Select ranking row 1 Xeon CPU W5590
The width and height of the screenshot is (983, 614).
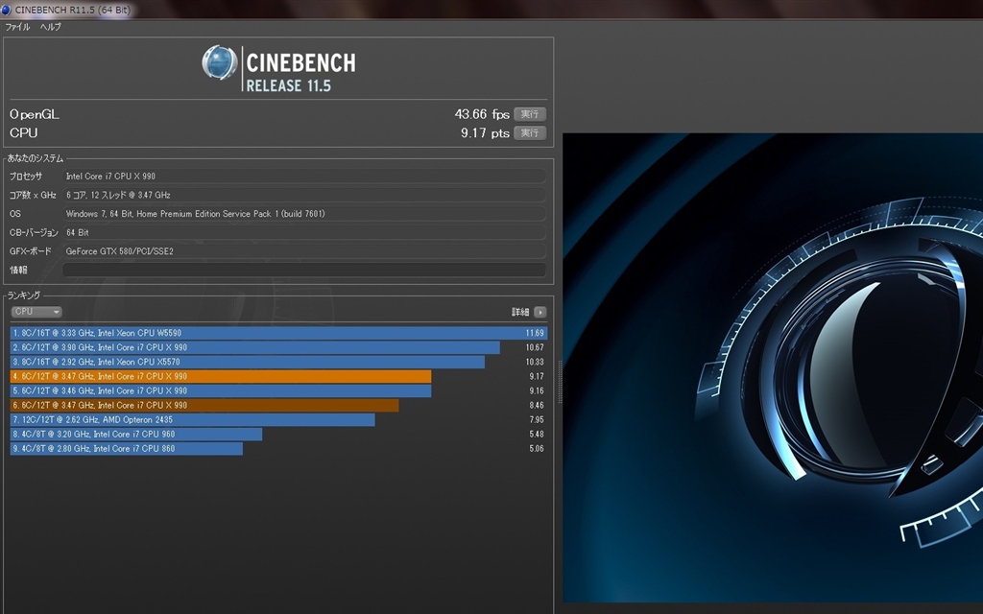click(279, 333)
